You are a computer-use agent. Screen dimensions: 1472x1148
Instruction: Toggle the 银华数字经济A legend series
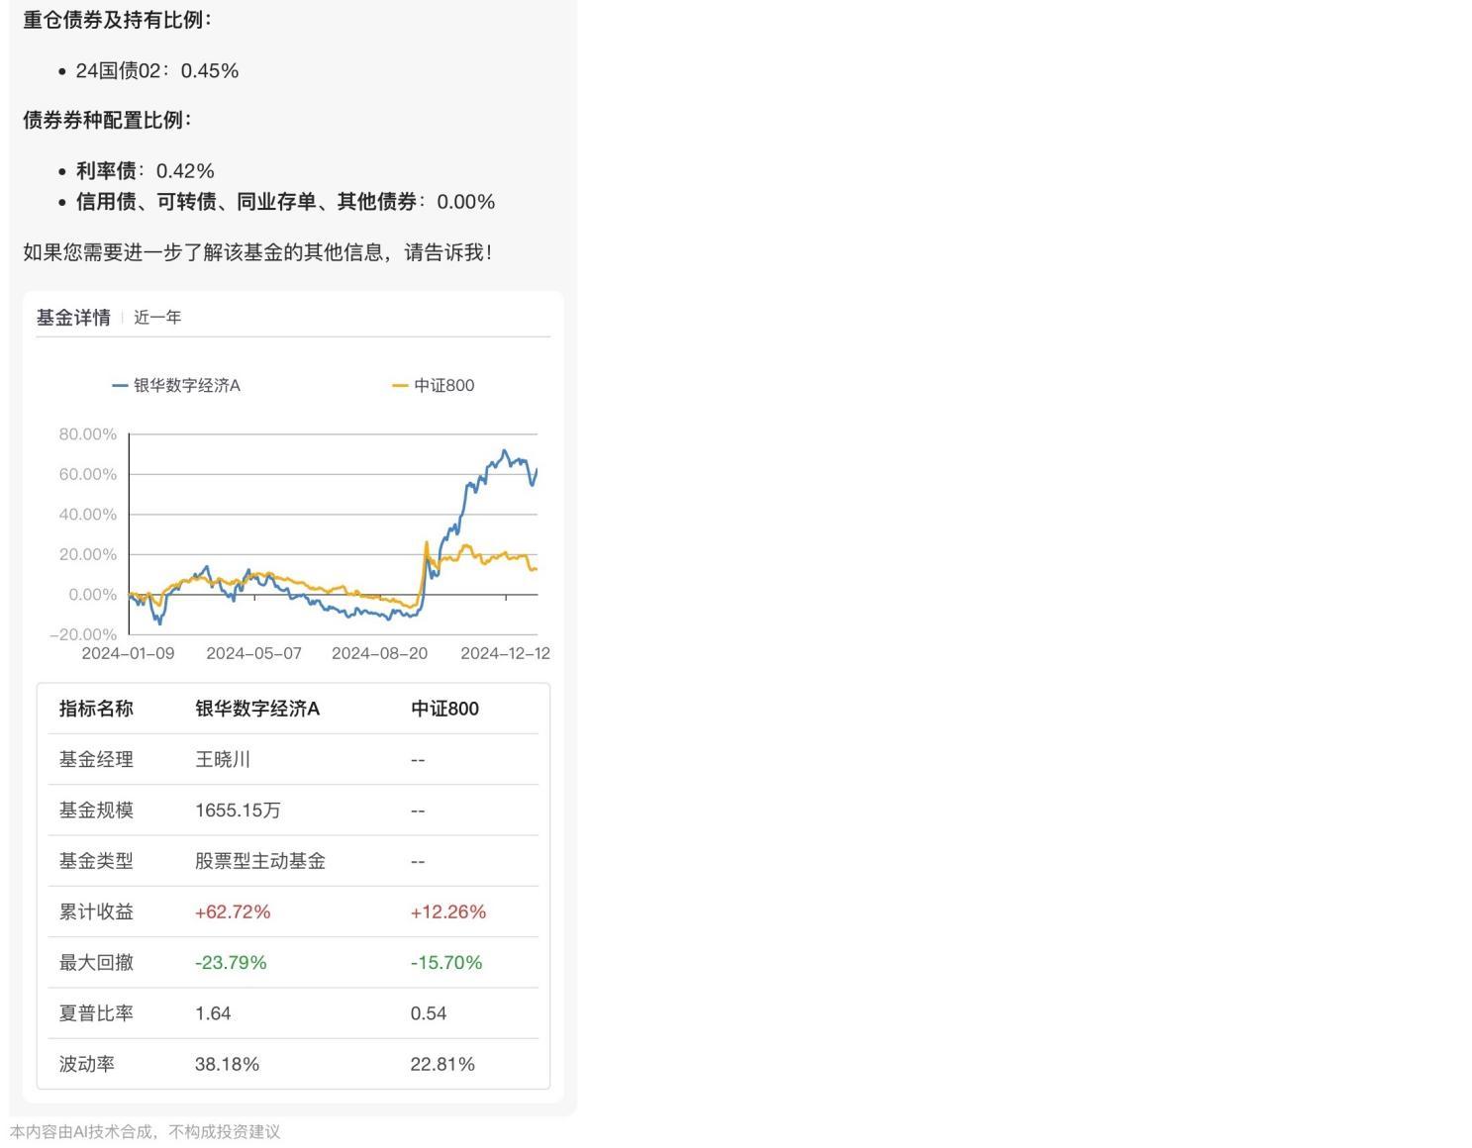[176, 385]
